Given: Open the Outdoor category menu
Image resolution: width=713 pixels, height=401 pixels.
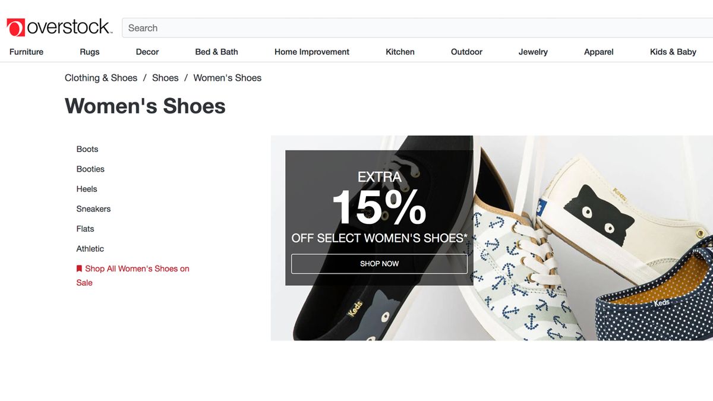Looking at the screenshot, I should tap(466, 52).
